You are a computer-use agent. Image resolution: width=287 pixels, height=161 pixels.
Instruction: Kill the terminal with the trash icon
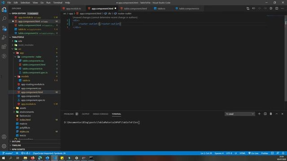click(x=271, y=114)
